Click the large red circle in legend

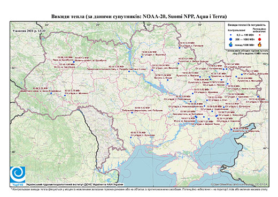[x=260, y=39]
